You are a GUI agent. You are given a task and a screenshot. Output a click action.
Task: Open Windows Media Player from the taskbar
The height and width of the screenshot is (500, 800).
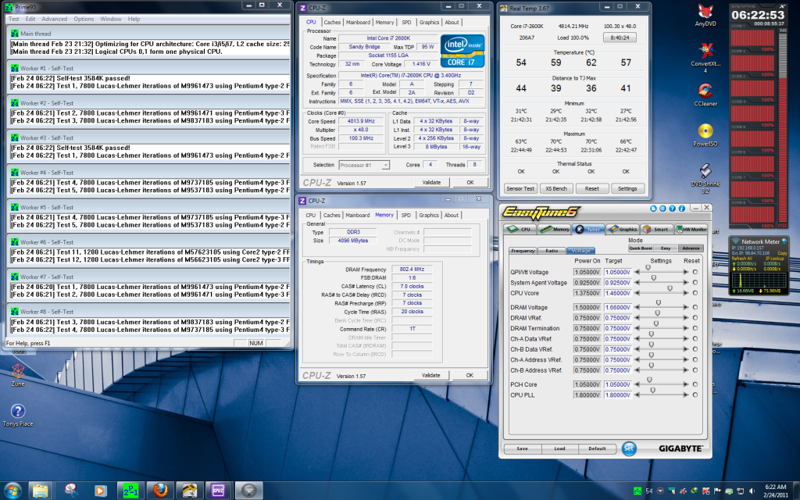[x=100, y=491]
